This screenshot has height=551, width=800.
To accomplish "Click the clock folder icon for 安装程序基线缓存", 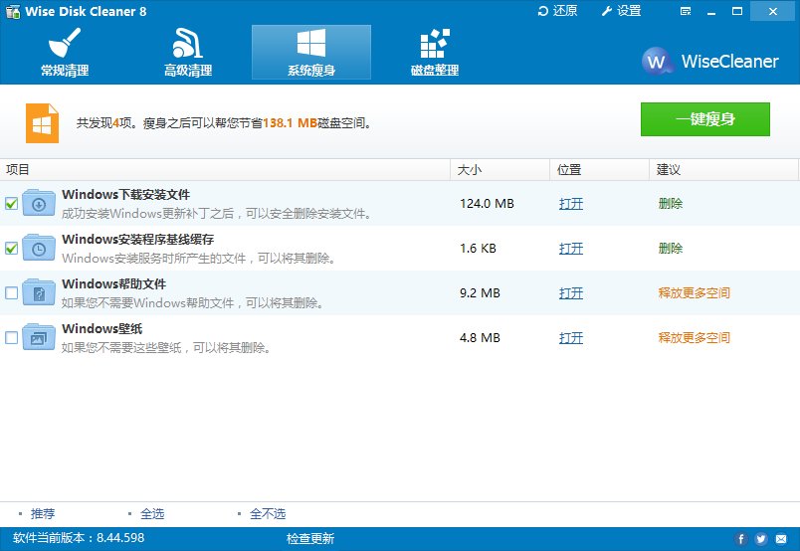I will click(x=39, y=248).
